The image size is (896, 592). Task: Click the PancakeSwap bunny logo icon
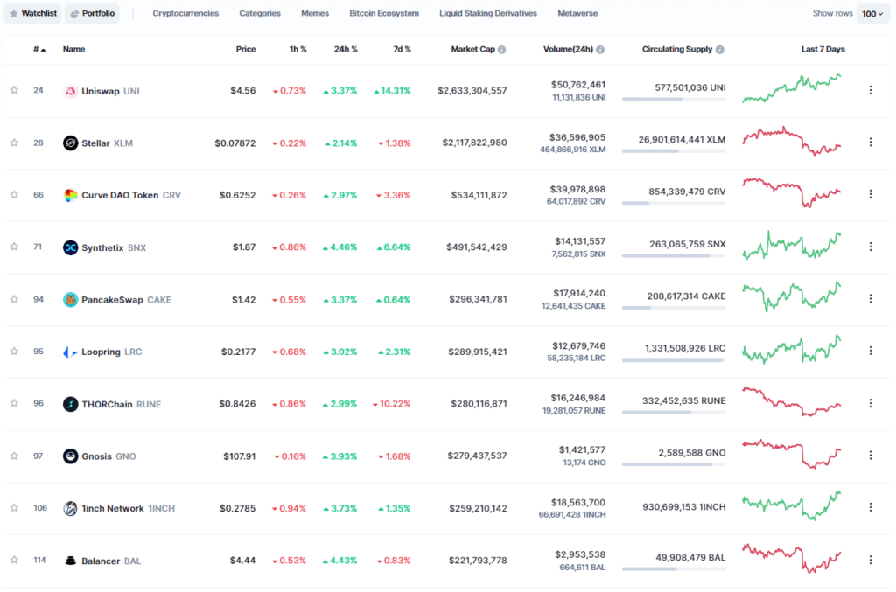tap(70, 300)
